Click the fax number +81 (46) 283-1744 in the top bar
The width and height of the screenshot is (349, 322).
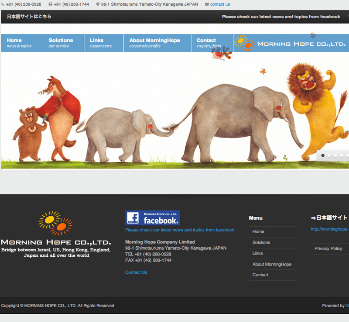tap(71, 4)
